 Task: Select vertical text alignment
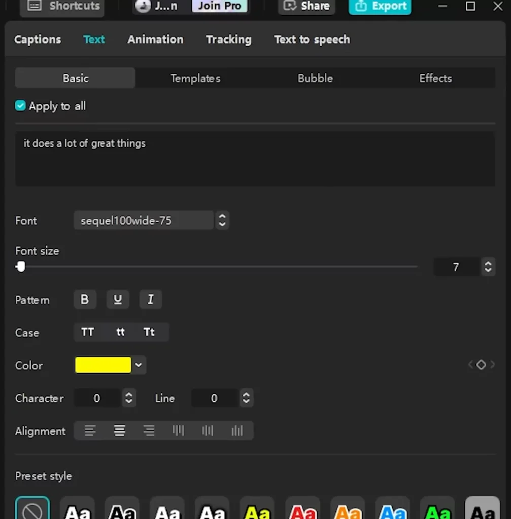click(178, 430)
